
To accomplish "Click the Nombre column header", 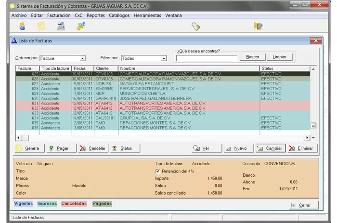I will coord(189,68).
